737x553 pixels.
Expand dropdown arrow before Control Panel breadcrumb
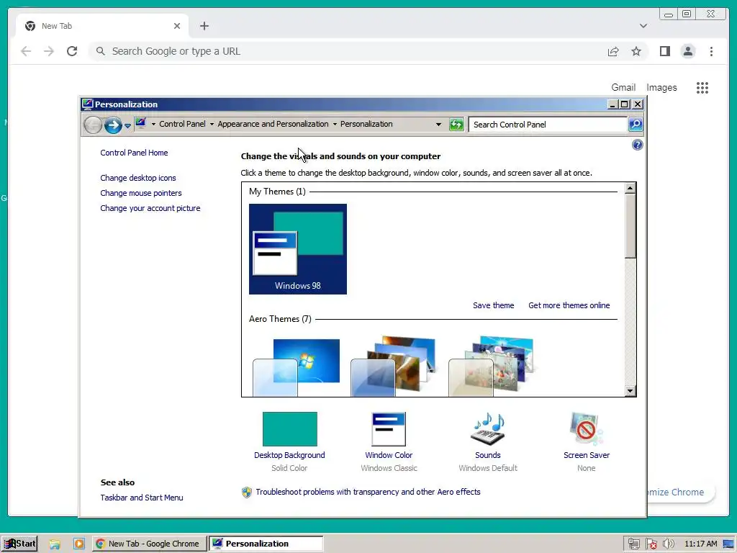(153, 124)
